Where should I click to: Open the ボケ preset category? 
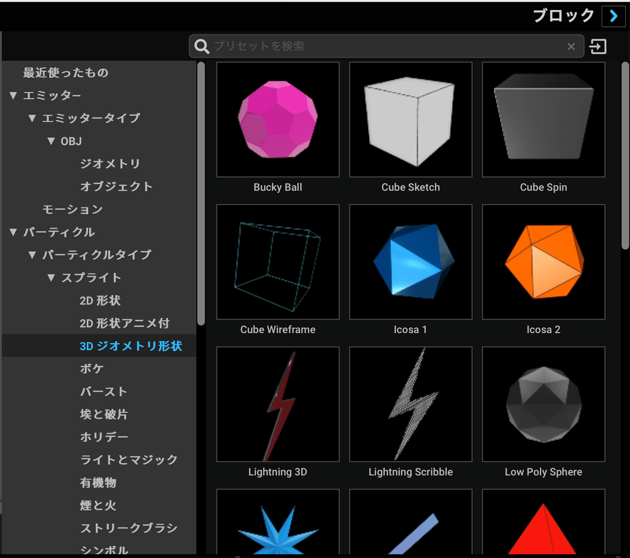pyautogui.click(x=92, y=369)
